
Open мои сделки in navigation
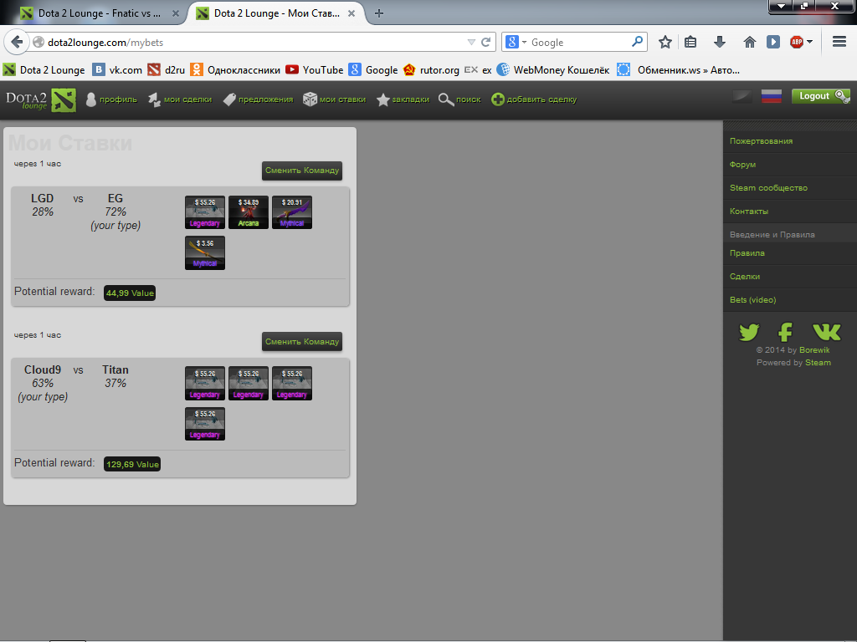pyautogui.click(x=180, y=99)
